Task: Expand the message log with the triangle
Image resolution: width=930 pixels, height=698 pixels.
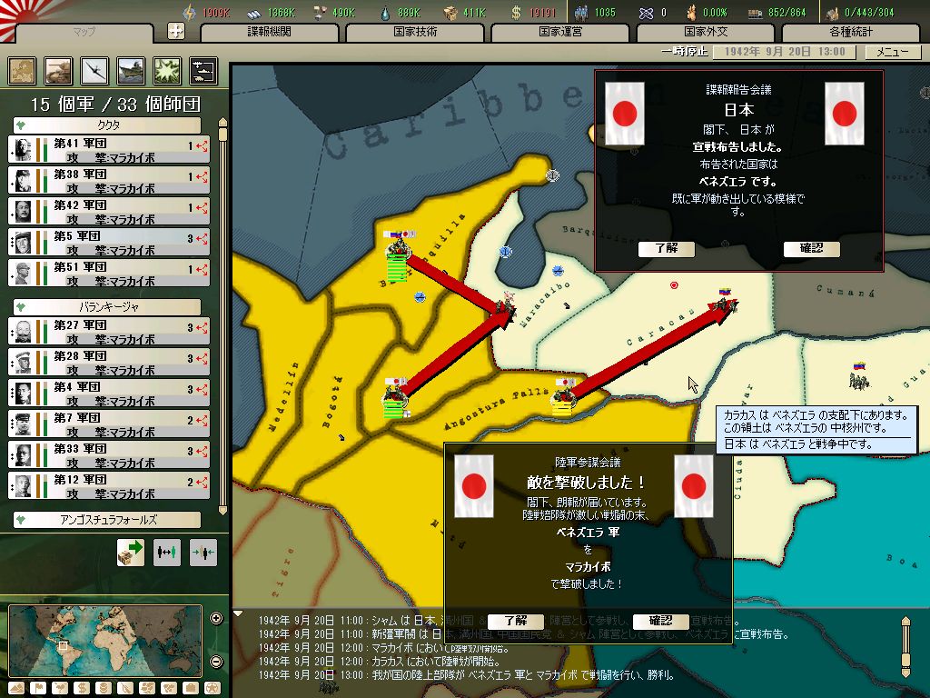Action: (x=238, y=613)
